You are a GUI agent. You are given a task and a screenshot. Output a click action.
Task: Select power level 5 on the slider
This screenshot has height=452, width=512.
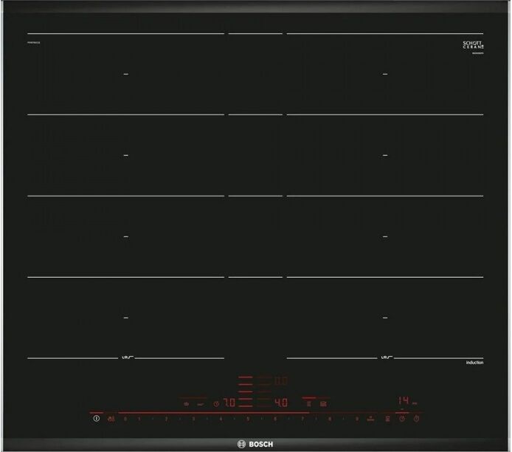(248, 419)
